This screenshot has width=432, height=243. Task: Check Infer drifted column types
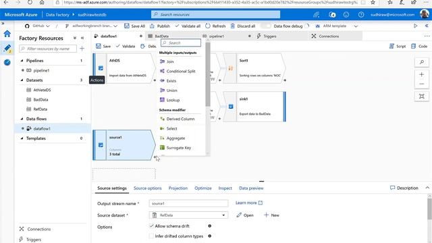coord(151,236)
